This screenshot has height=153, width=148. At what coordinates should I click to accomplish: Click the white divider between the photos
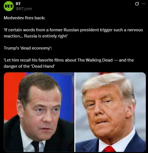(75, 112)
